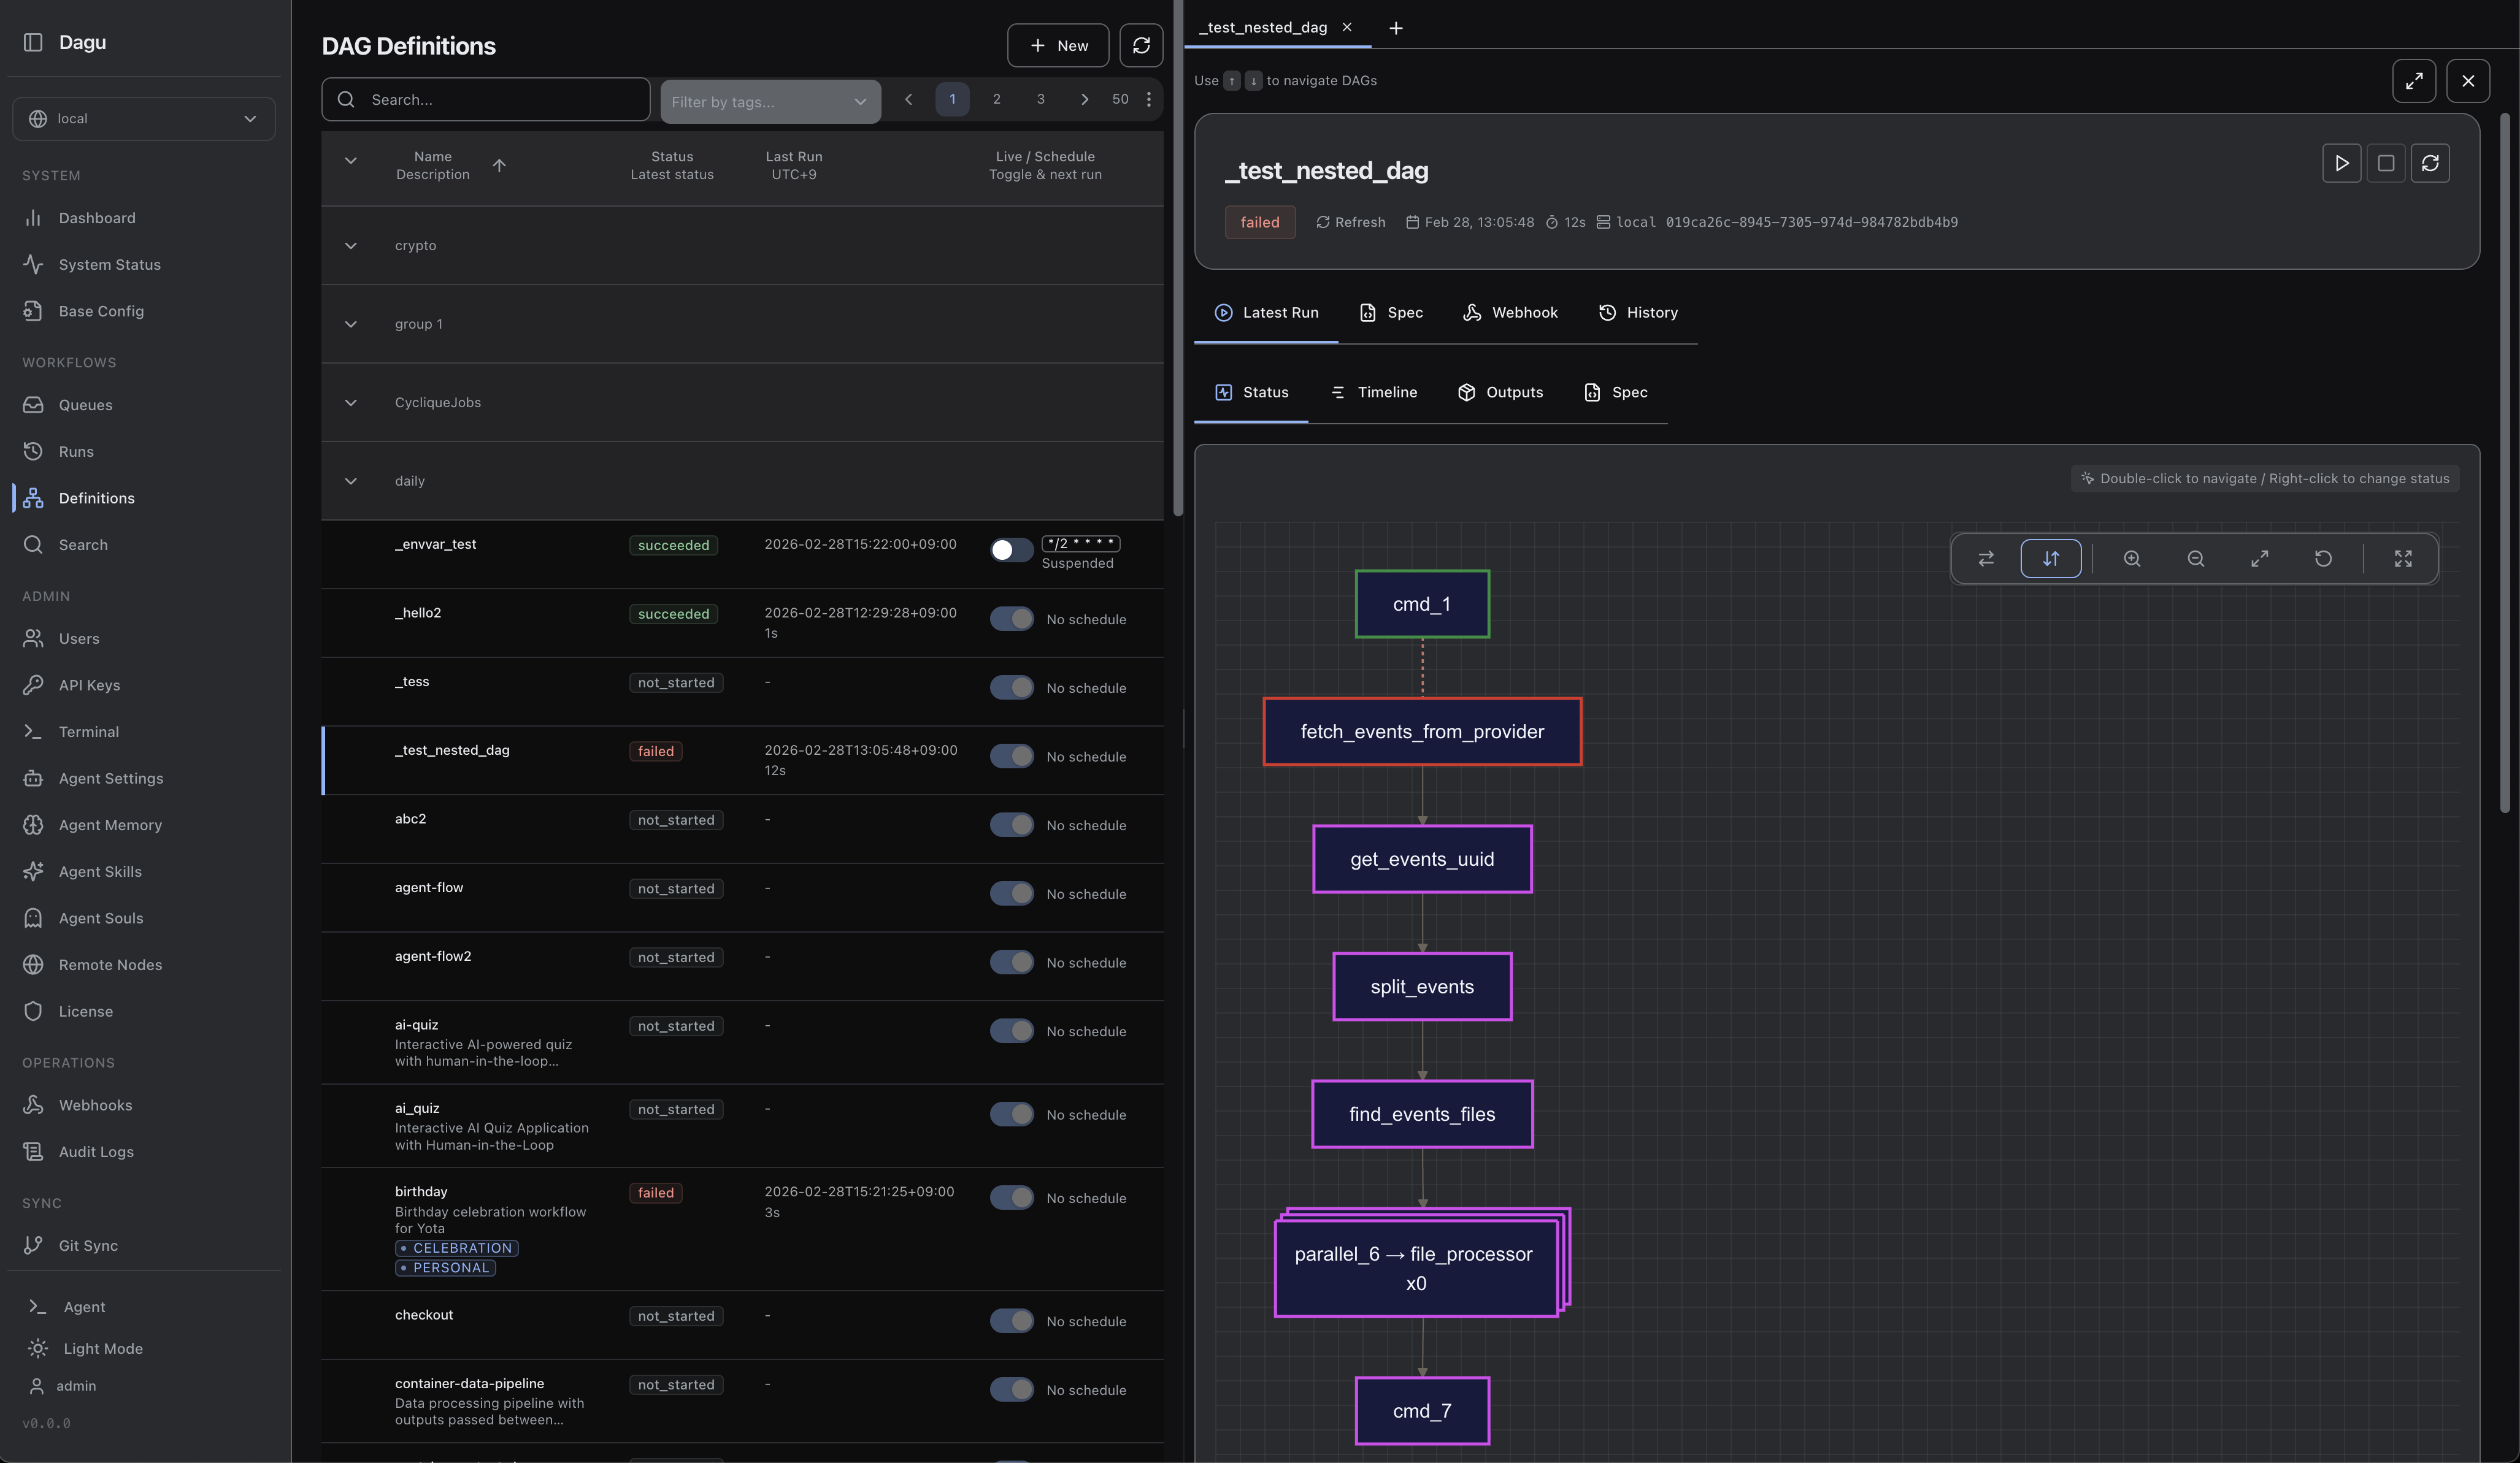Click Refresh next to the failed status

1350,222
